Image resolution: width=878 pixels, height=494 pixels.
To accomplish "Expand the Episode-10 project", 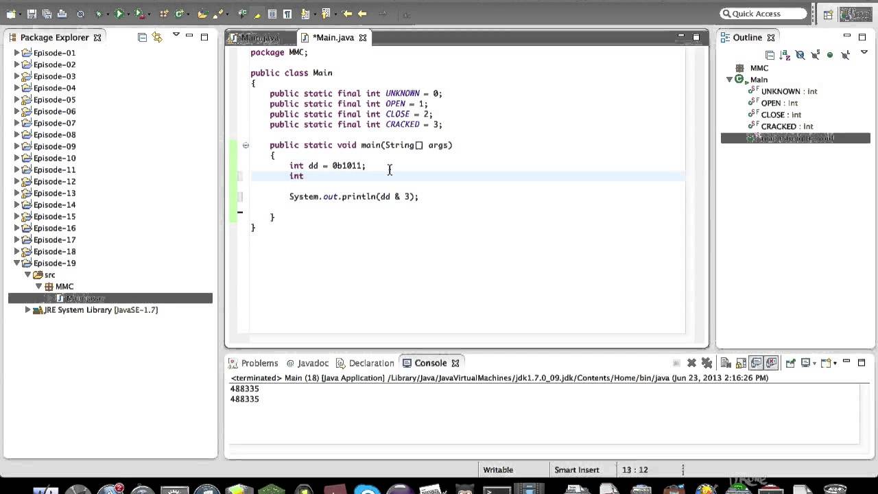I will pyautogui.click(x=17, y=158).
